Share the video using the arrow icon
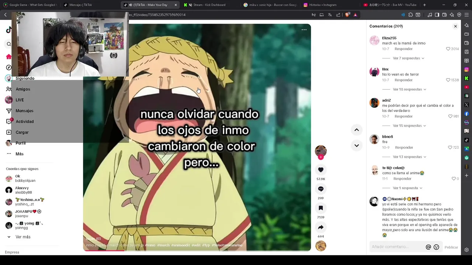This screenshot has width=472, height=265. coord(321,227)
